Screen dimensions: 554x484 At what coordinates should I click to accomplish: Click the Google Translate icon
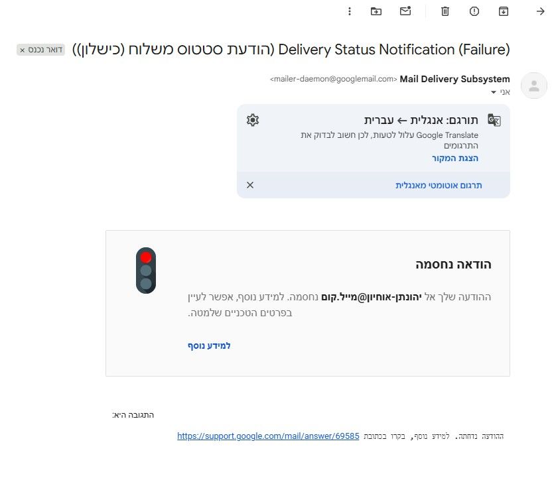[494, 120]
